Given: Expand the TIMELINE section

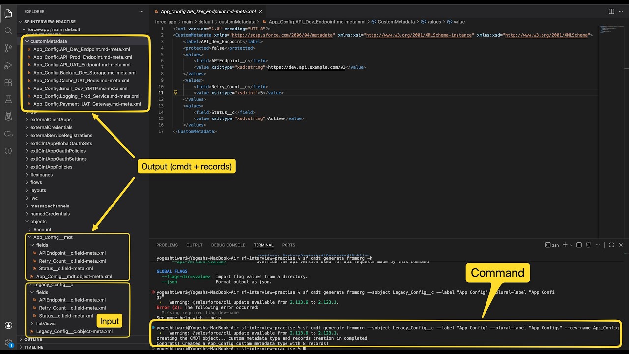Looking at the screenshot, I should [33, 347].
